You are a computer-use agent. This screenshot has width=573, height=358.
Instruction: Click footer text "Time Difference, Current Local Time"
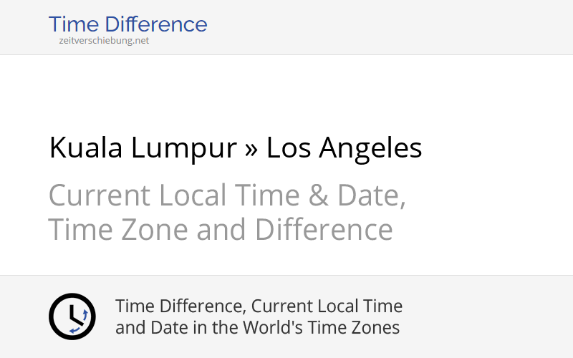[x=259, y=306]
